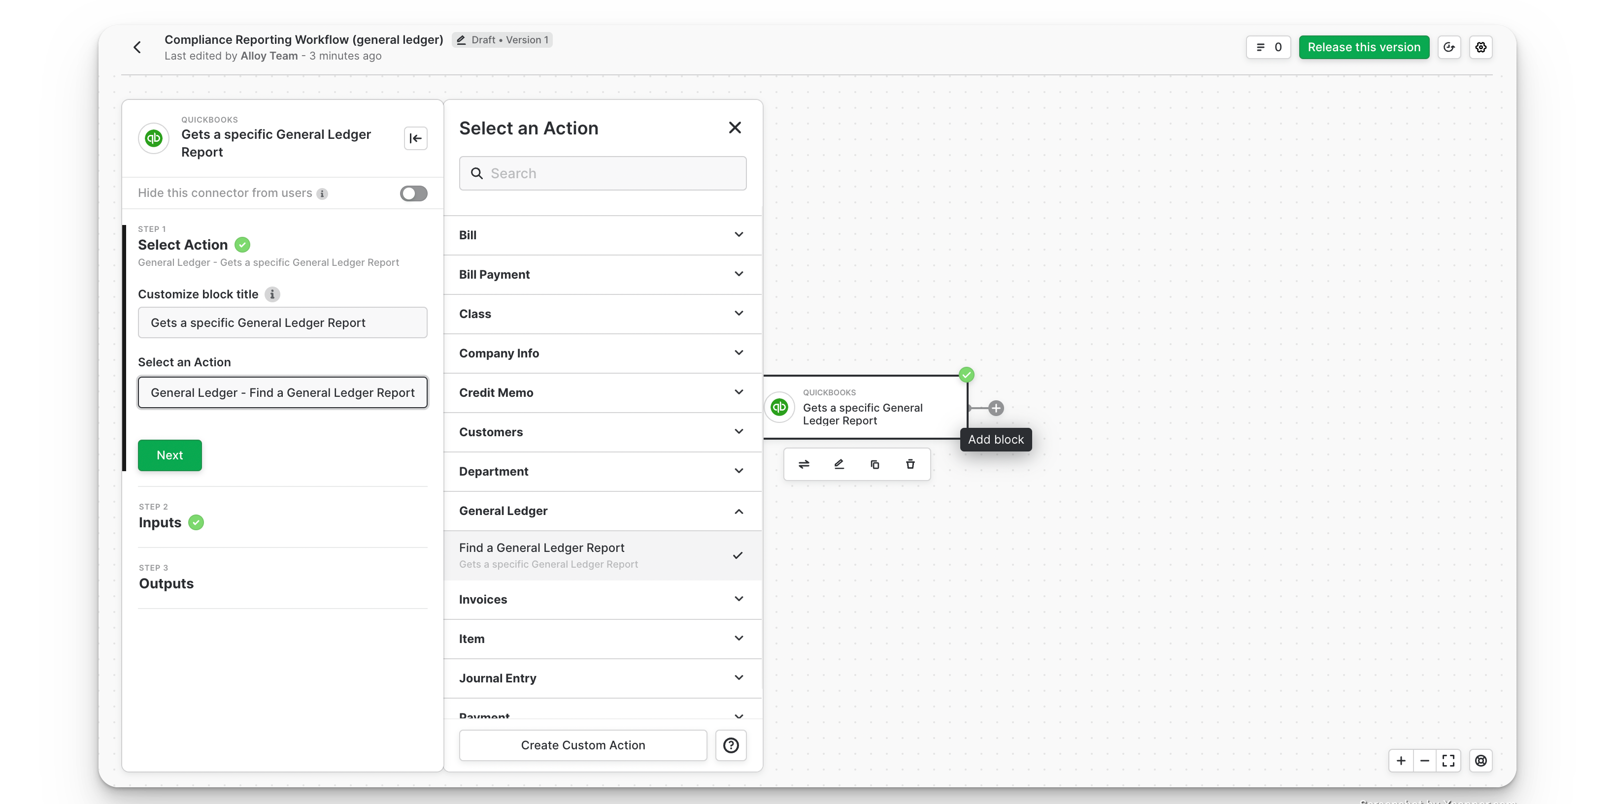Click the plus Add block connector
The width and height of the screenshot is (1615, 804).
[996, 409]
